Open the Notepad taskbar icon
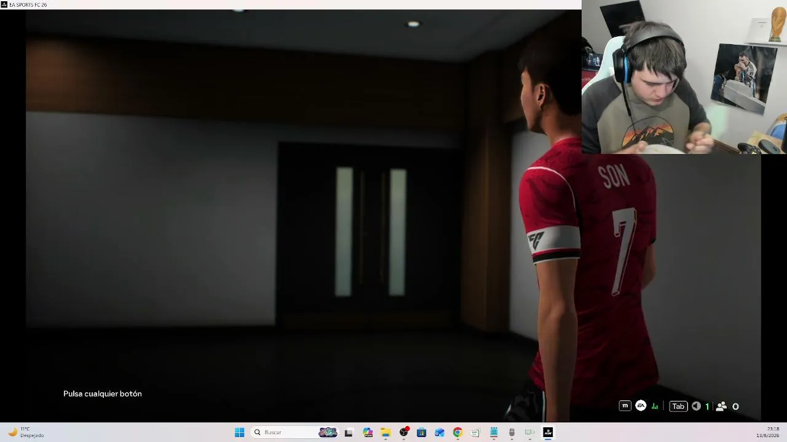Viewport: 787px width, 442px height. 493,432
